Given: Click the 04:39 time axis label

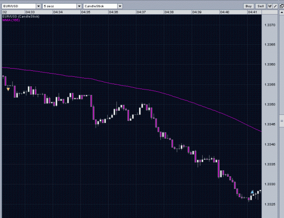Looking at the screenshot, I should tap(197, 12).
